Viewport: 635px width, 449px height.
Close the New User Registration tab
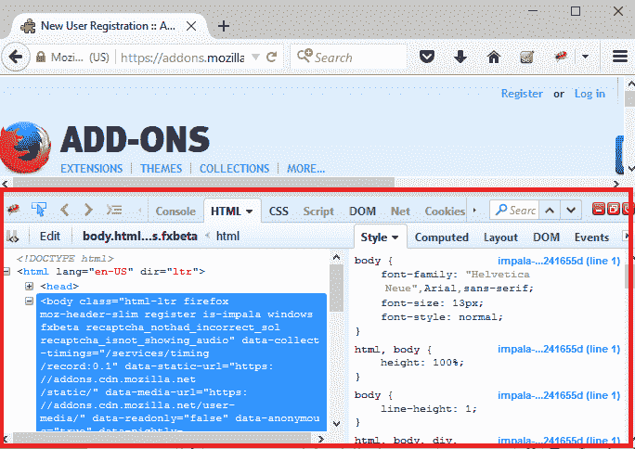[x=191, y=26]
